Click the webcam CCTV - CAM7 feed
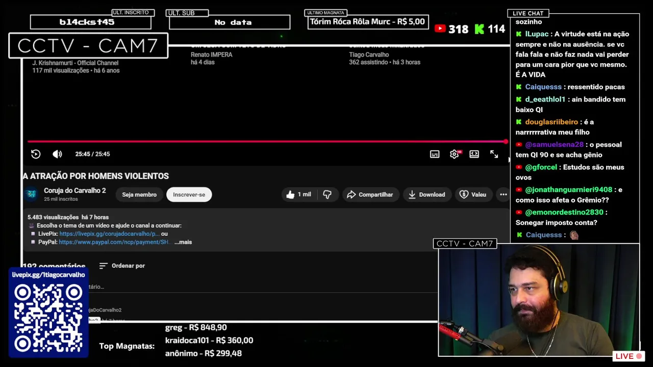Viewport: 653px width, 367px height. [539, 300]
